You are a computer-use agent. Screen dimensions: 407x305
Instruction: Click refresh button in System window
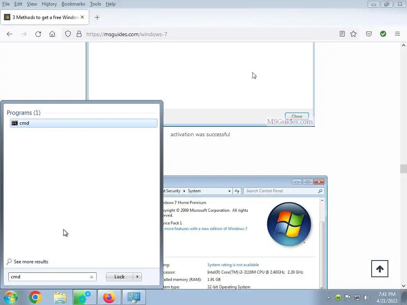(237, 191)
